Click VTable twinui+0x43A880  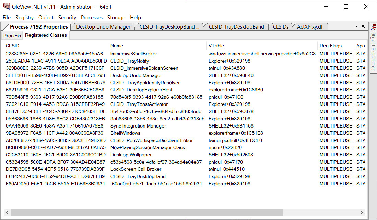pos(226,68)
